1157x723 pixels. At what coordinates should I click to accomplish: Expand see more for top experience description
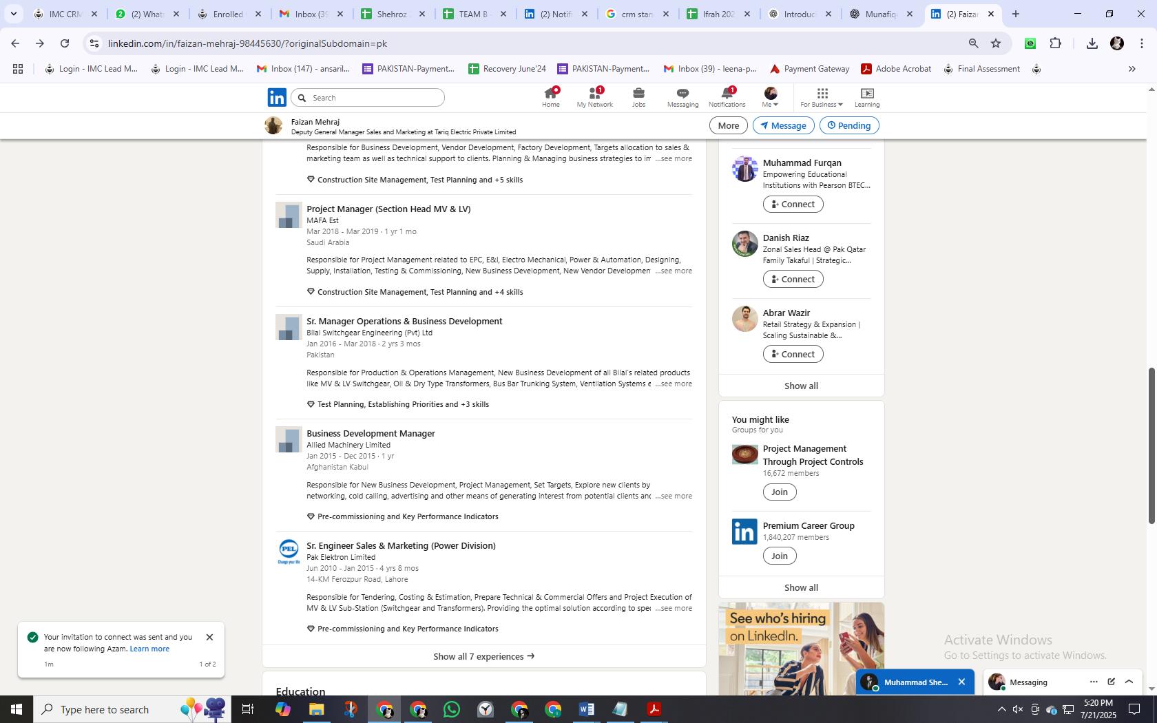click(x=674, y=159)
